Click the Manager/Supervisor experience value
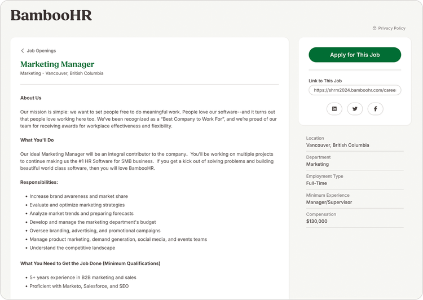Image resolution: width=423 pixels, height=300 pixels. [x=329, y=202]
